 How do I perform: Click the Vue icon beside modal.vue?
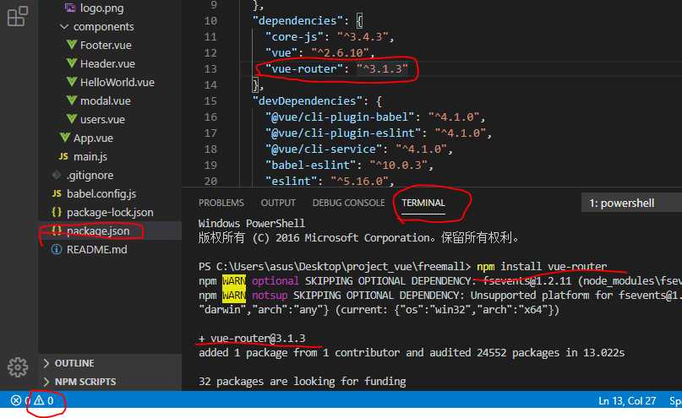pos(72,100)
